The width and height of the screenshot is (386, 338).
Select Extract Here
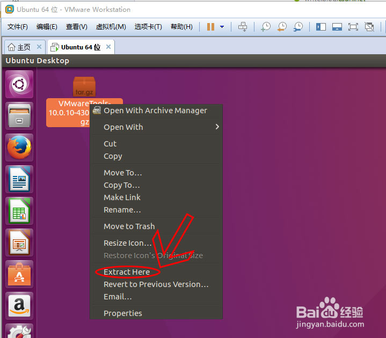(156, 272)
